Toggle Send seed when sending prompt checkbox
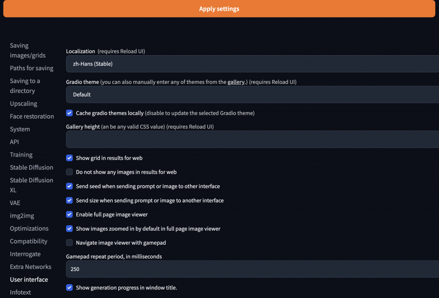This screenshot has height=298, width=439. [x=69, y=186]
